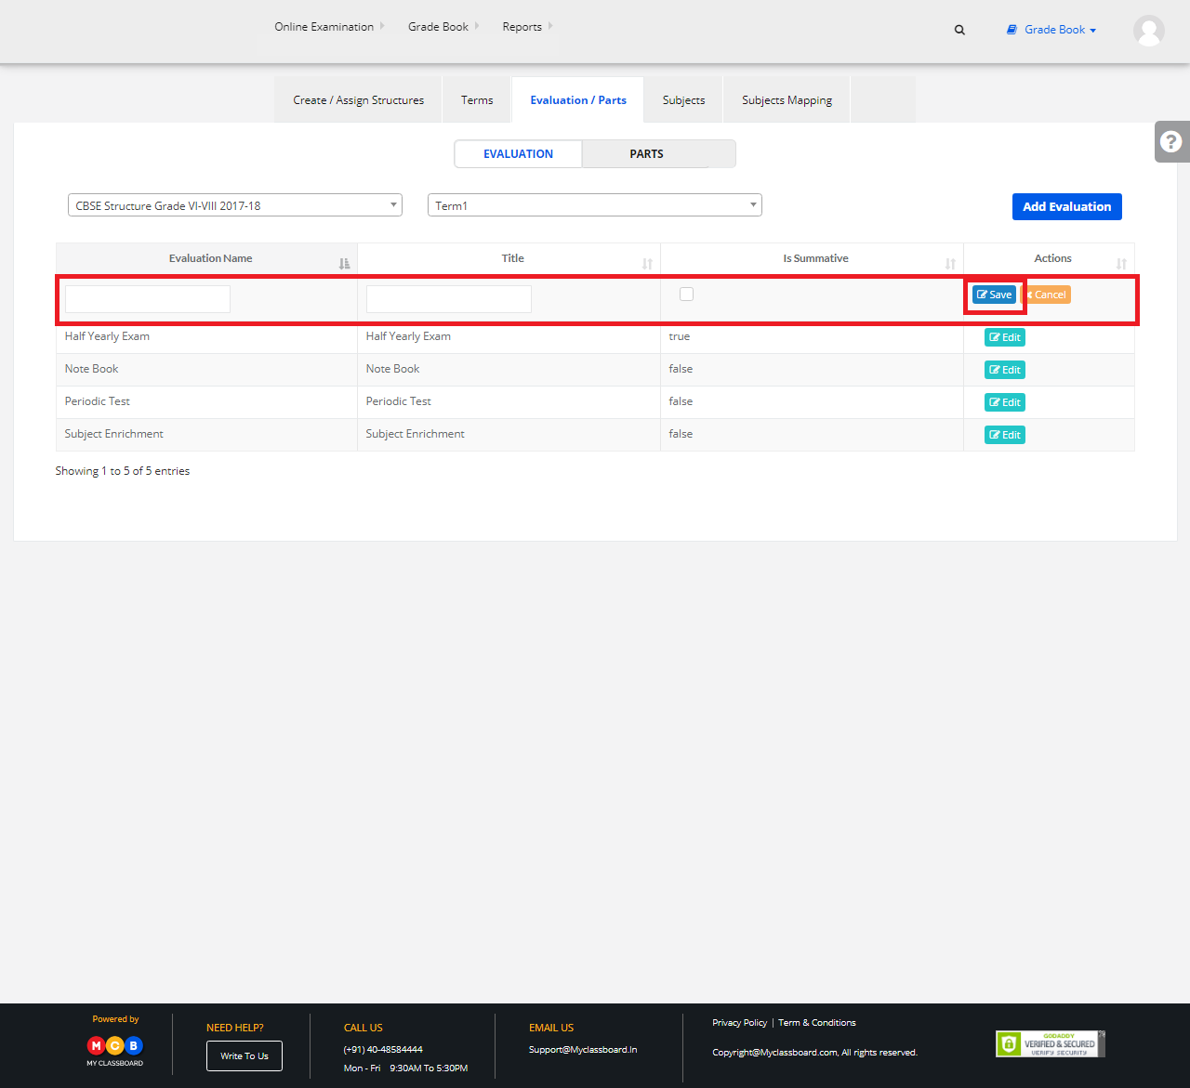Expand the Grade Book top menu
Image resolution: width=1190 pixels, height=1088 pixels.
443,27
